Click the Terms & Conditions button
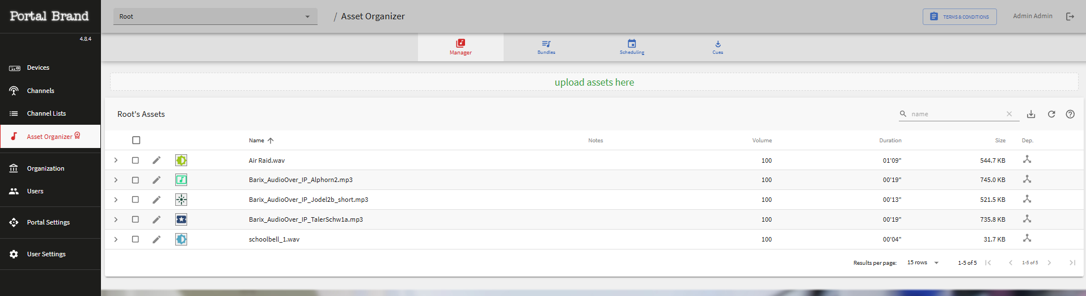This screenshot has height=296, width=1086. pyautogui.click(x=960, y=17)
